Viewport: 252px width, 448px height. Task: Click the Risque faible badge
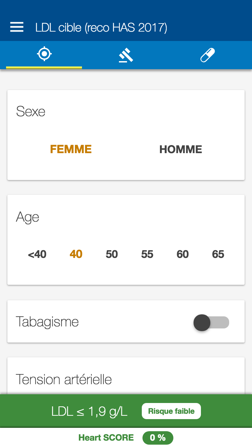[171, 411]
